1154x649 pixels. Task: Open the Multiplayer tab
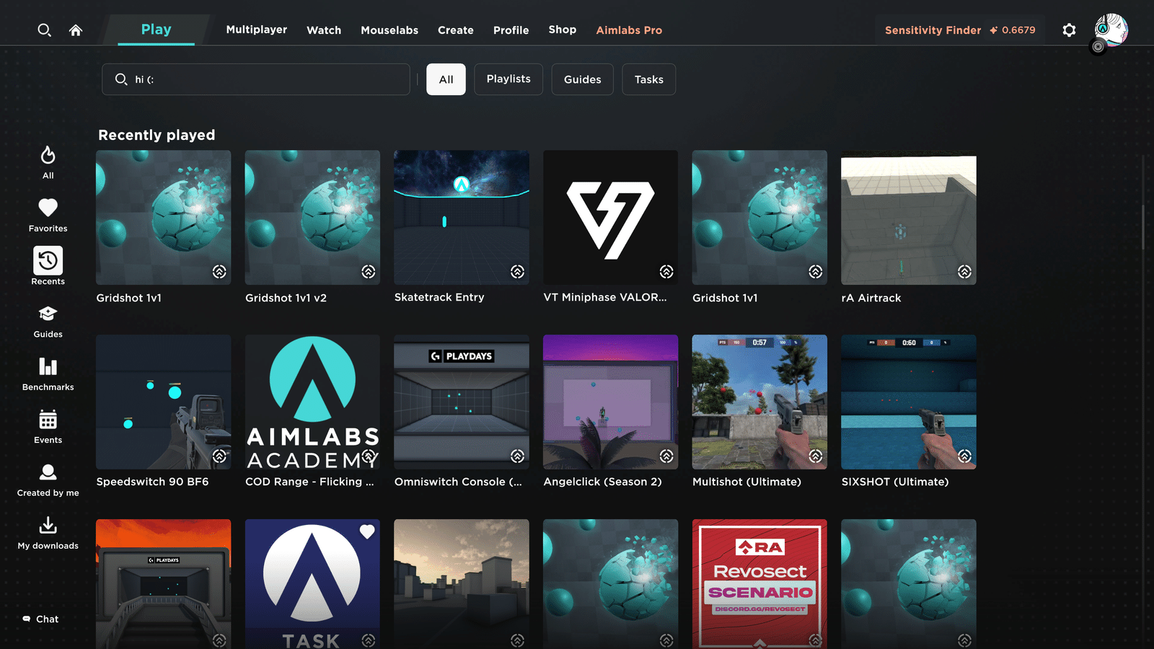point(257,30)
